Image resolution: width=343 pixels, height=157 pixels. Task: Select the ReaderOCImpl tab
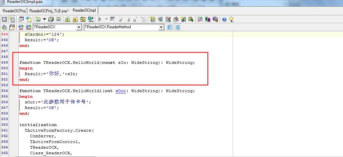coord(84,11)
